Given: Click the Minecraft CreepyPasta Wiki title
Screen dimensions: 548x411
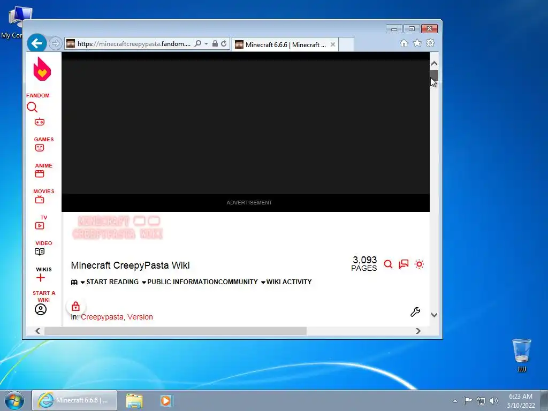Looking at the screenshot, I should tap(131, 265).
